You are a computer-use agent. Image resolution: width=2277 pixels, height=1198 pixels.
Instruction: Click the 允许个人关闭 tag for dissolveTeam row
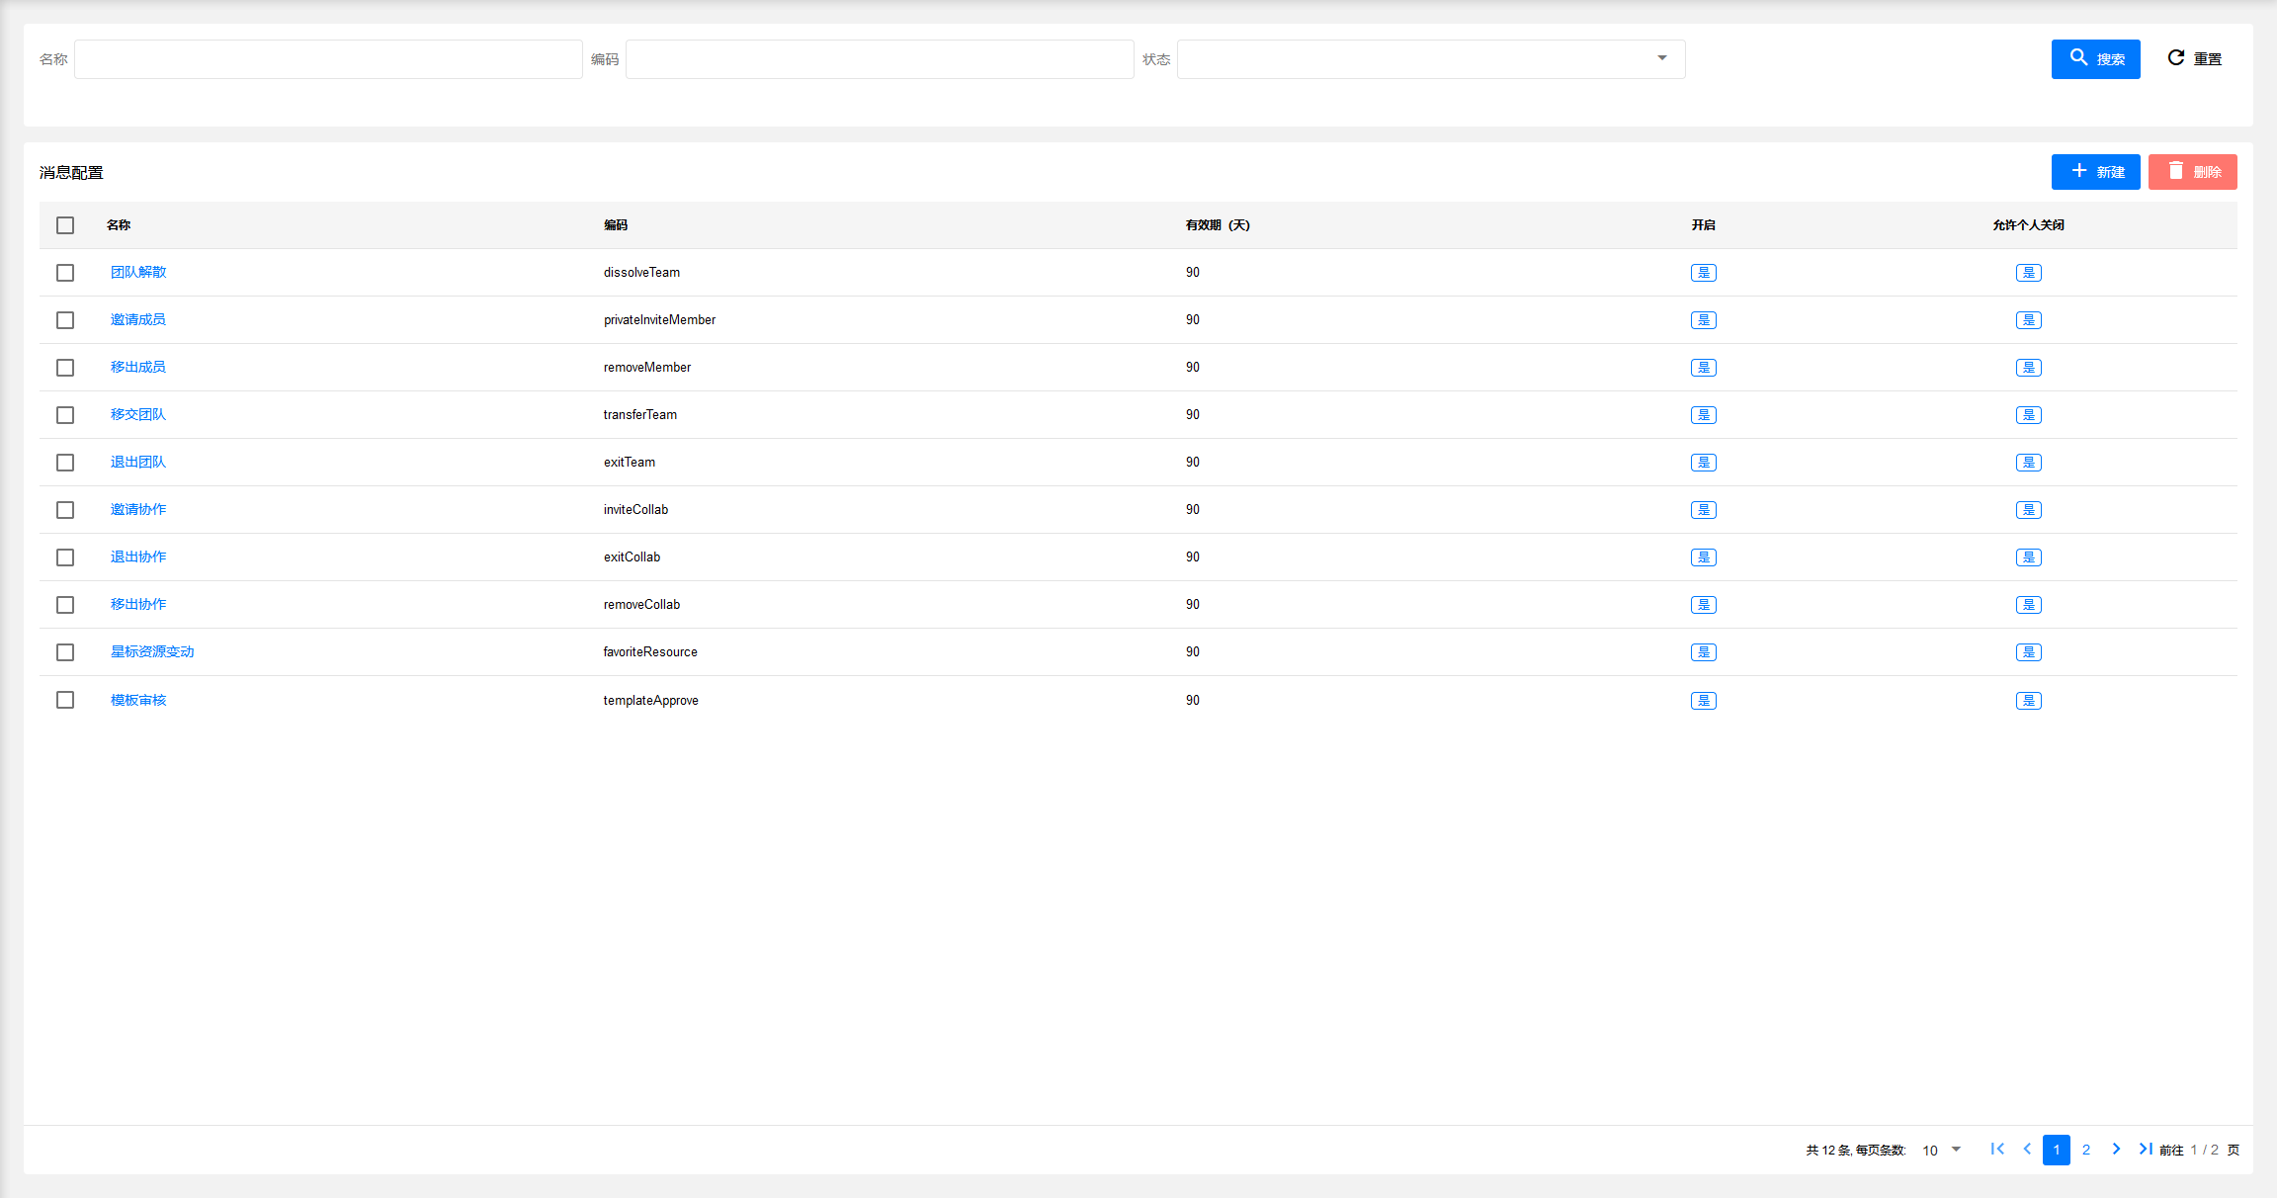coord(2029,273)
